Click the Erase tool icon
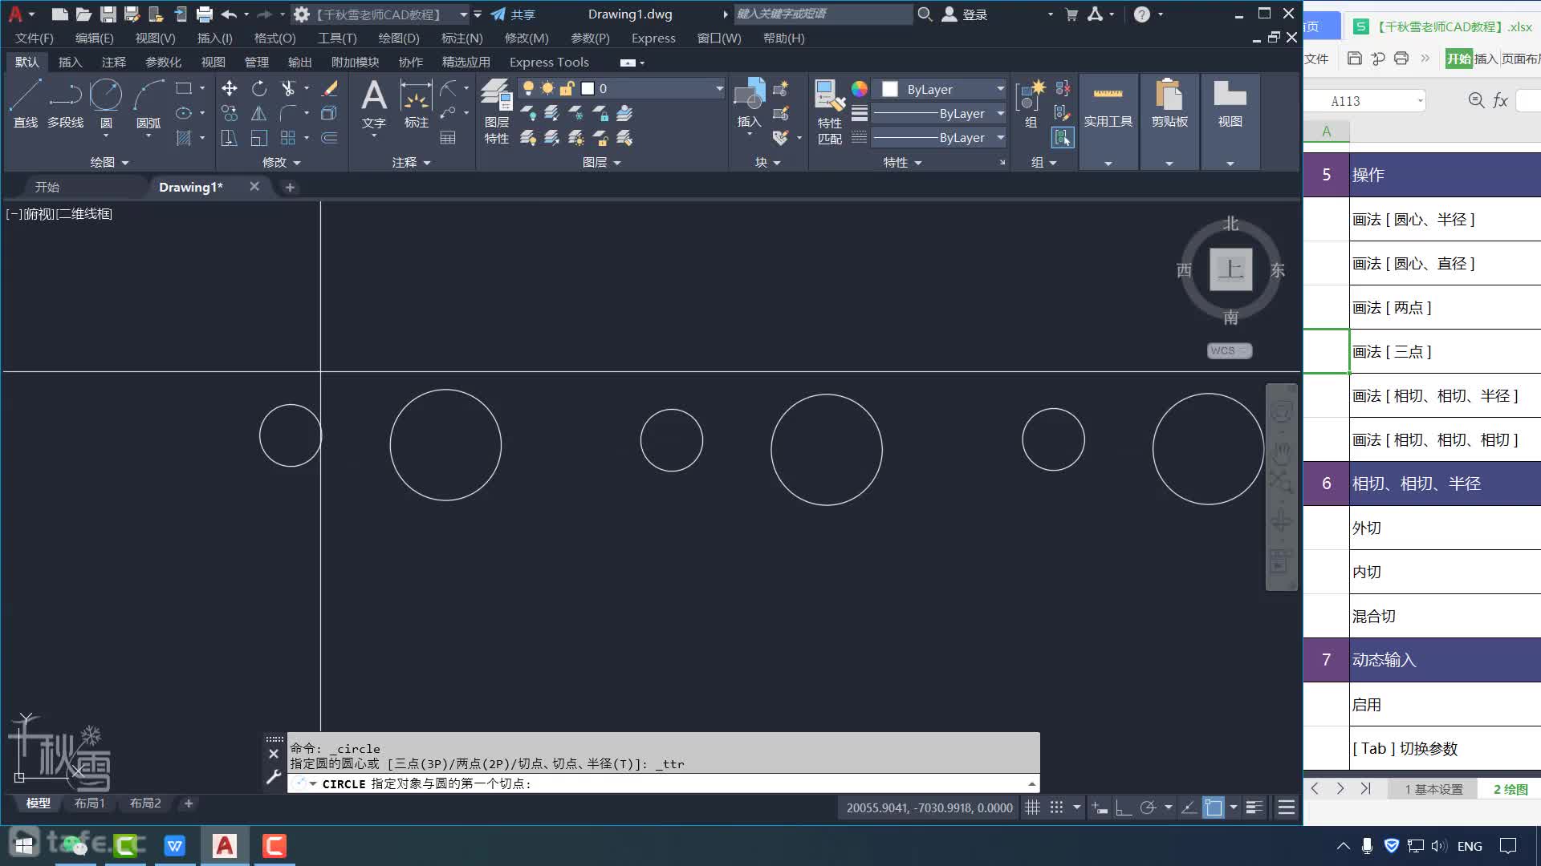The width and height of the screenshot is (1541, 866). 329,88
